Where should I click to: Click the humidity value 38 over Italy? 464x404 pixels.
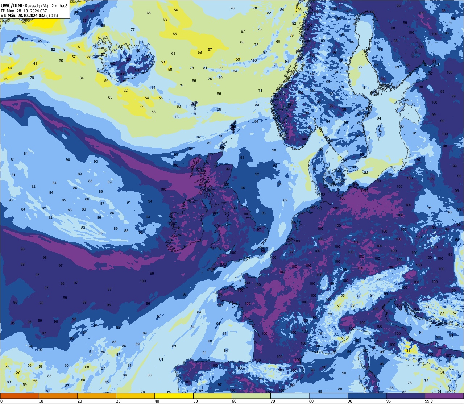click(x=408, y=350)
